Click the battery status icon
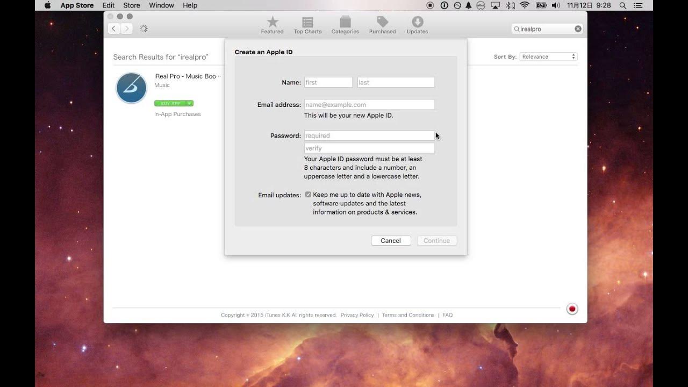 [541, 5]
